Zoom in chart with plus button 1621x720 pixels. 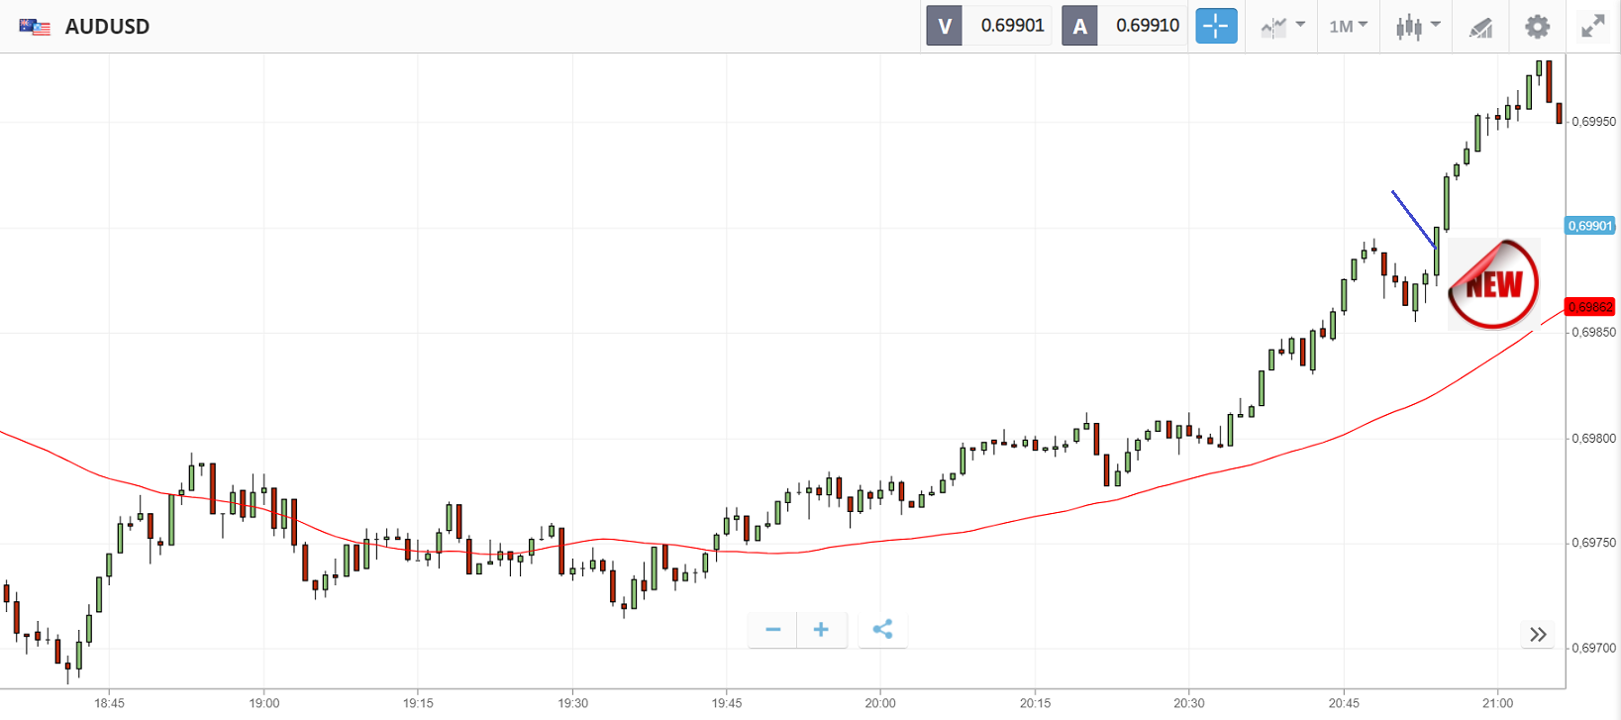tap(821, 630)
